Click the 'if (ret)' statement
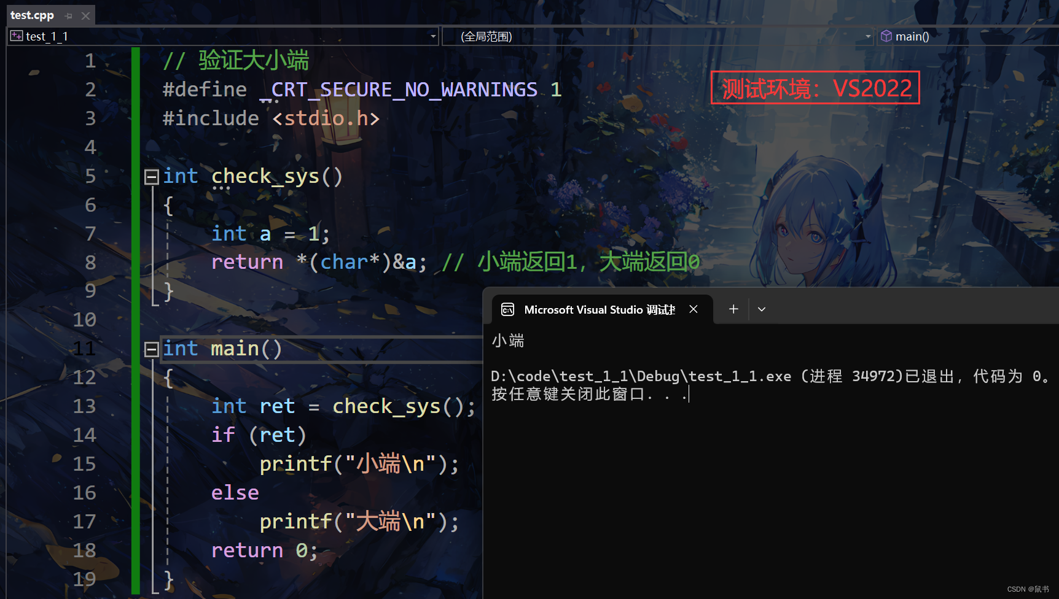The height and width of the screenshot is (599, 1059). pos(259,435)
